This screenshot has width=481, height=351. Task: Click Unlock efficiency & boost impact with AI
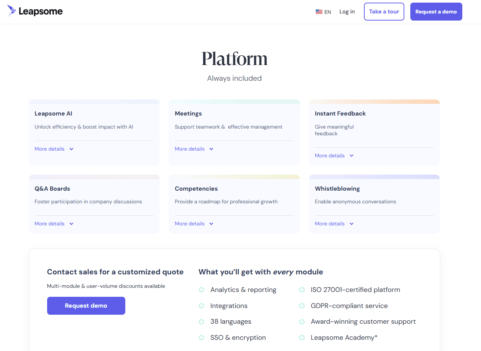point(84,127)
